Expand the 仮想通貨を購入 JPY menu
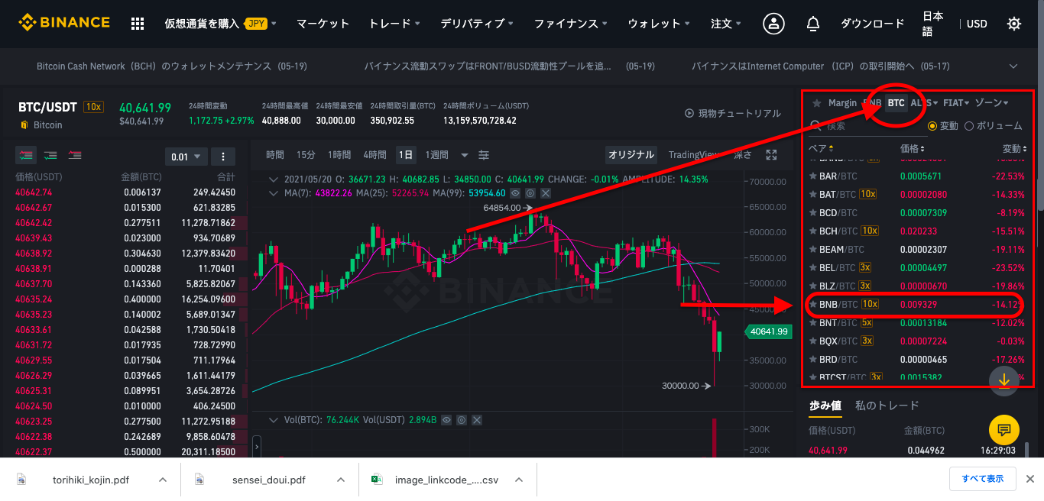Image resolution: width=1044 pixels, height=501 pixels. coord(220,24)
